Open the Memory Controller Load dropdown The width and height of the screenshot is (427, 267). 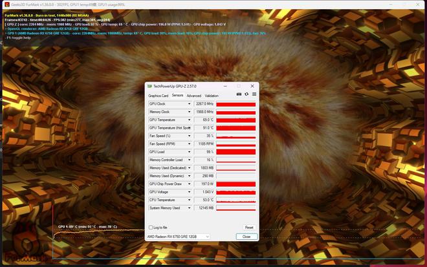tap(190, 160)
